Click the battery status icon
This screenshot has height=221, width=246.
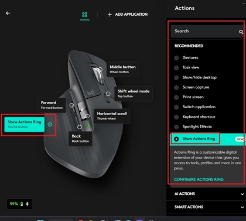point(22,204)
